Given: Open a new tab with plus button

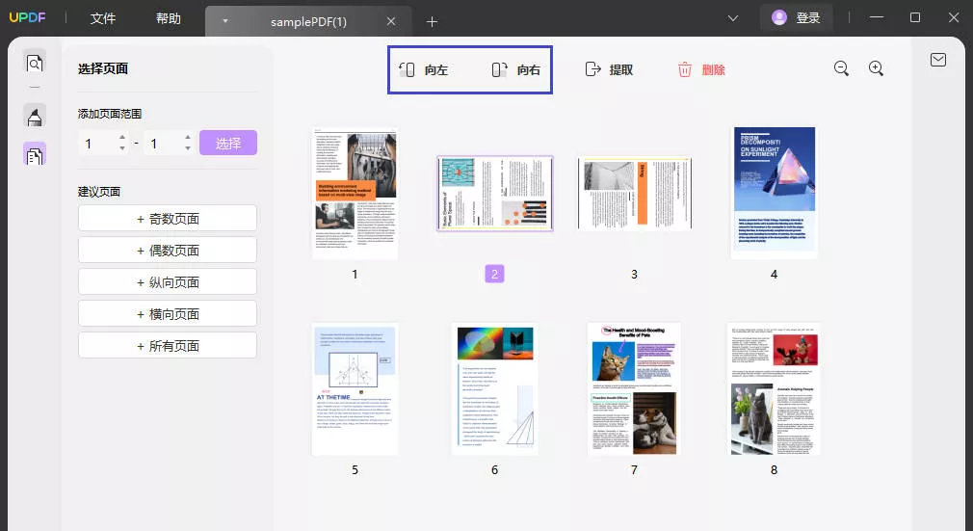Looking at the screenshot, I should point(432,21).
